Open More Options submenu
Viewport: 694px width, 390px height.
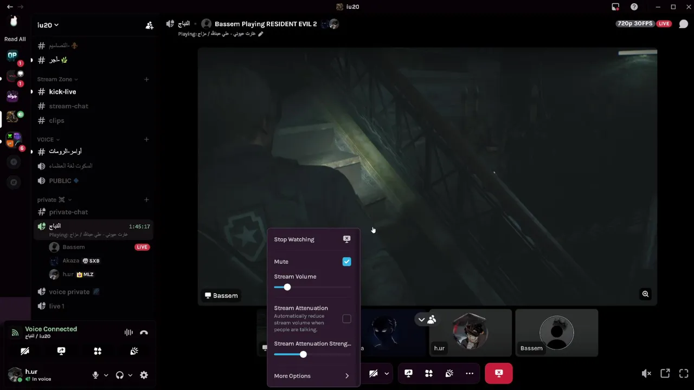(312, 376)
